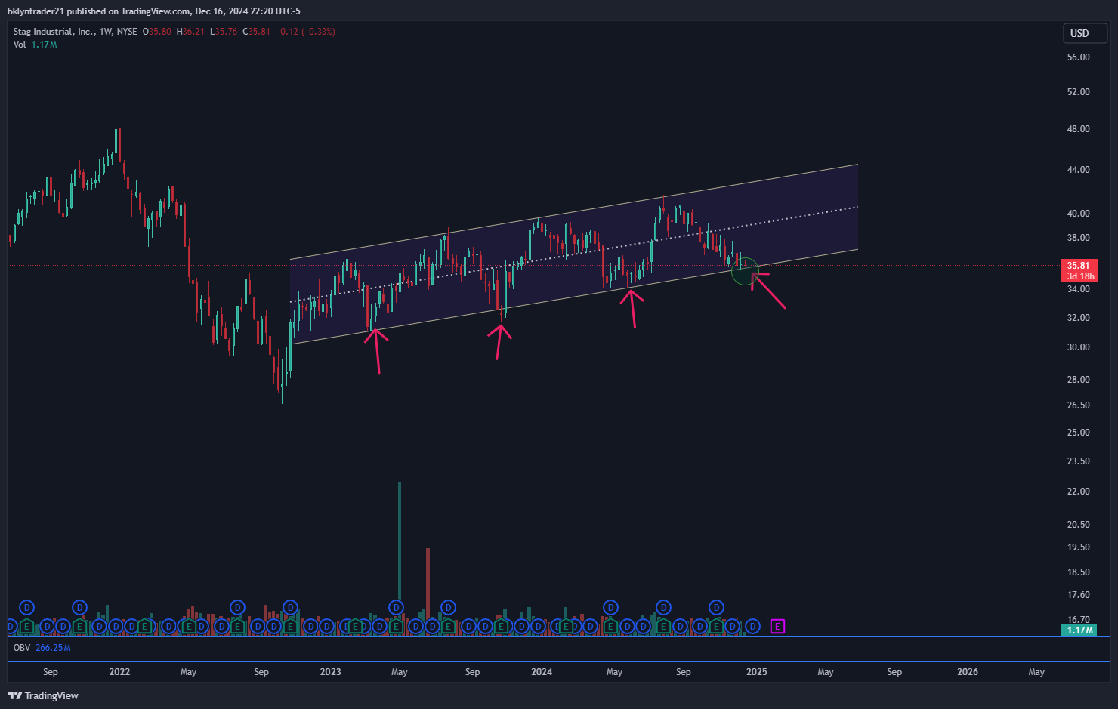Click the 19.50 price axis label

[x=1078, y=547]
